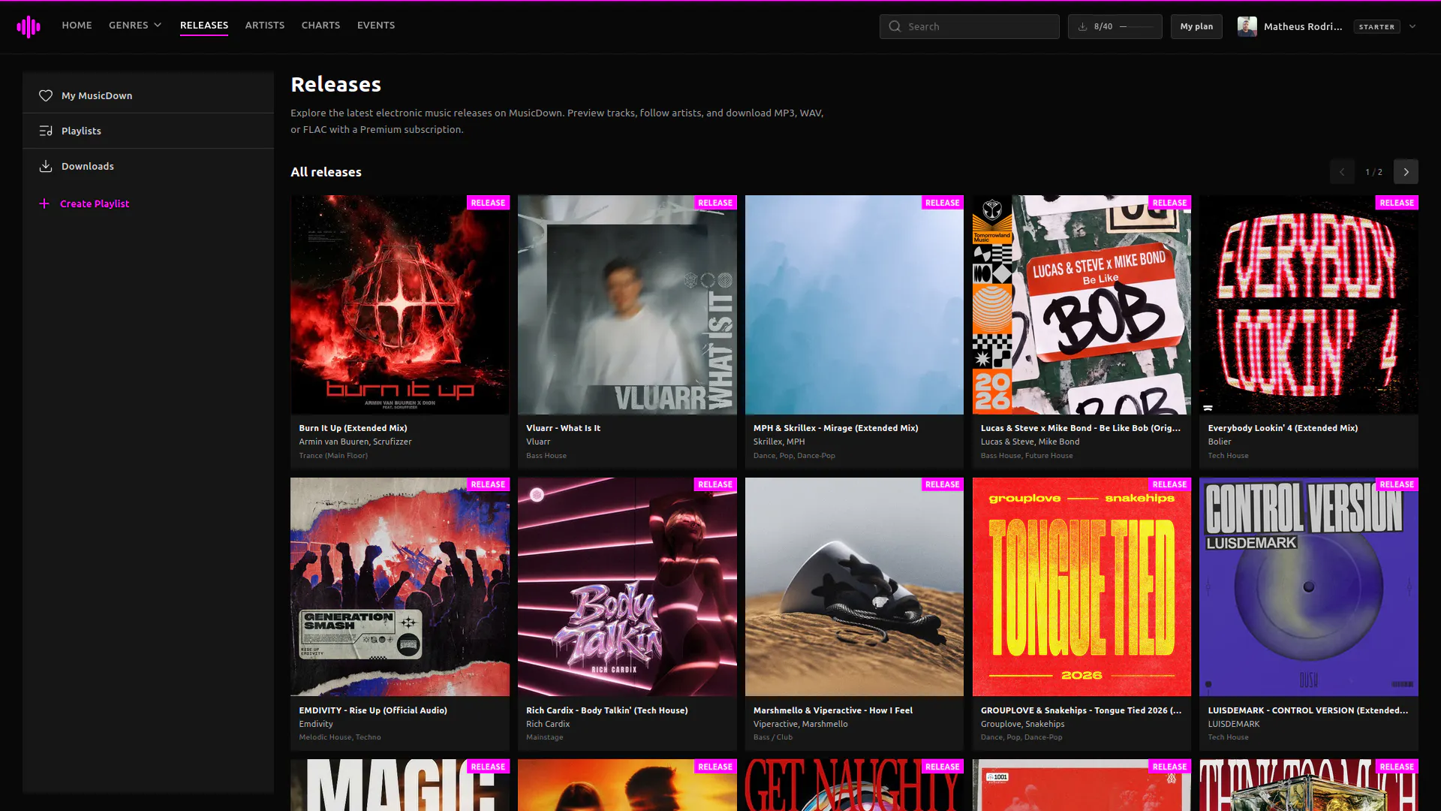Click artist LUISDEMARK

(1234, 724)
